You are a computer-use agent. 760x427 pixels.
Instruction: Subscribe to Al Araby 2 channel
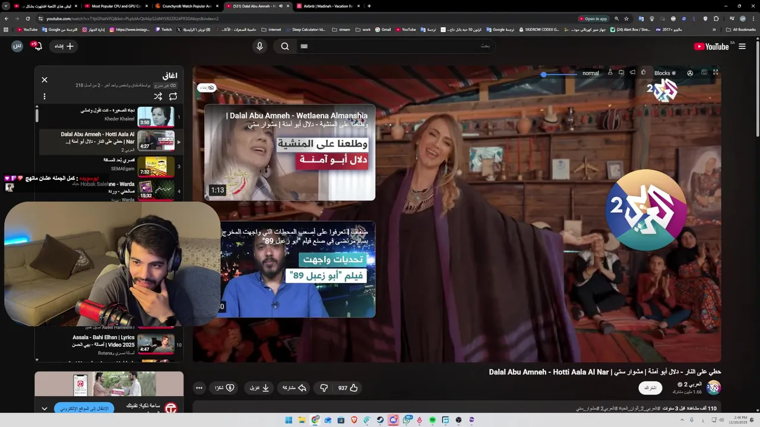click(650, 388)
